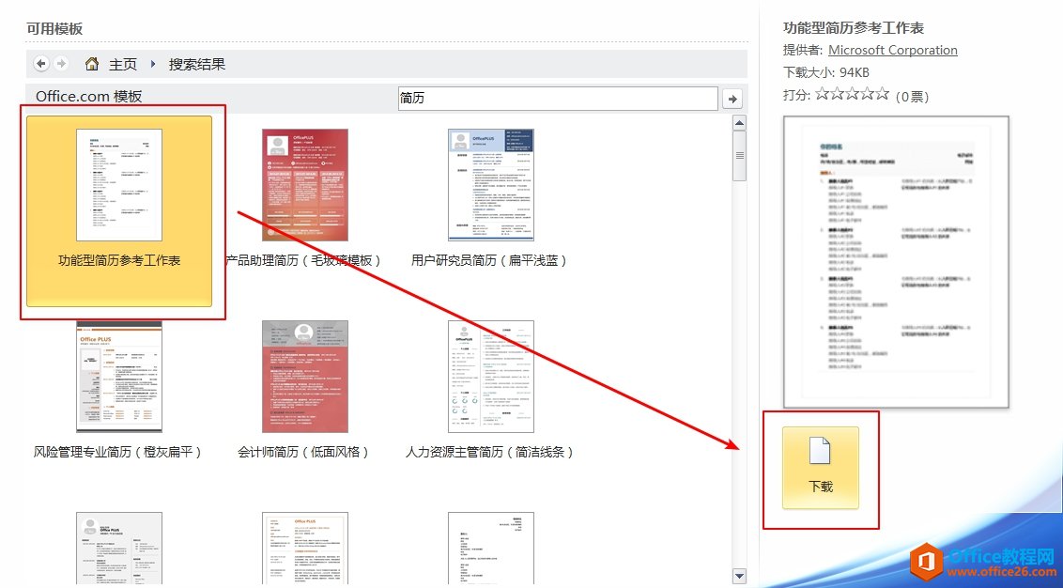Select the 会计师简历（低面风格）template
Viewport: 1063px width, 588px height.
tap(304, 376)
